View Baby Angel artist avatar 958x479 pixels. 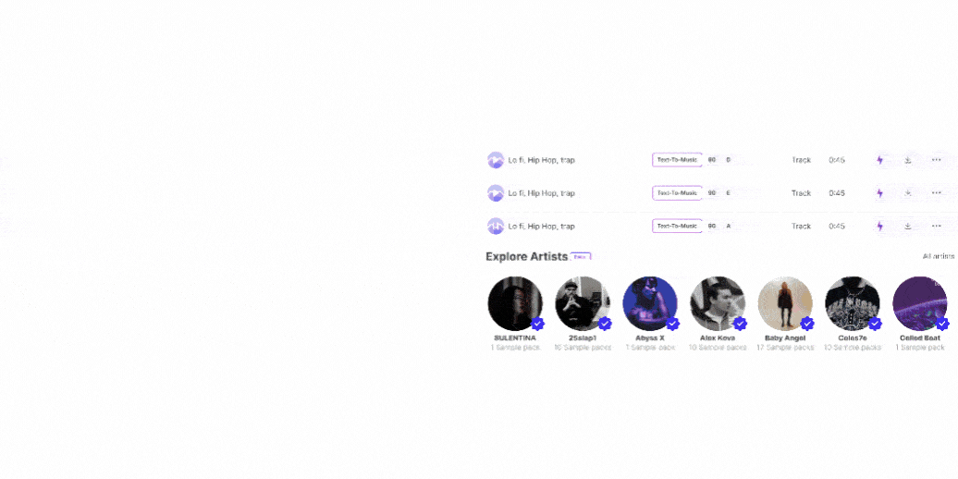point(785,303)
